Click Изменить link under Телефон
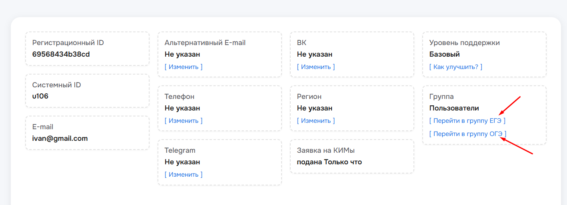 tap(184, 121)
